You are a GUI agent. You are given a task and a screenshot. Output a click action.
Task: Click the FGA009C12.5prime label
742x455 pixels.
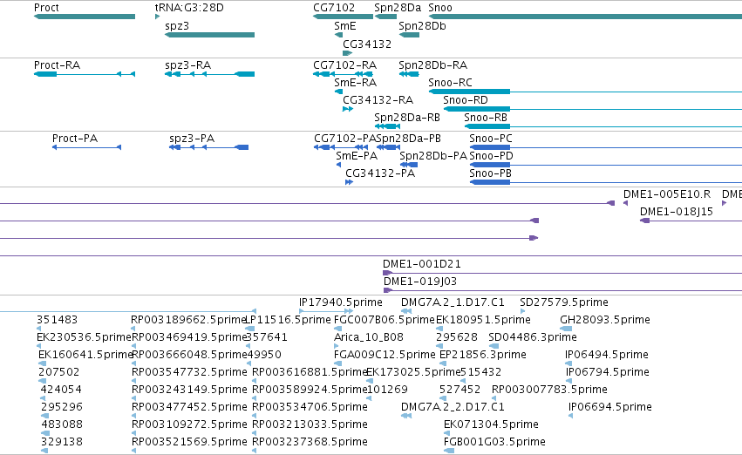pos(385,354)
